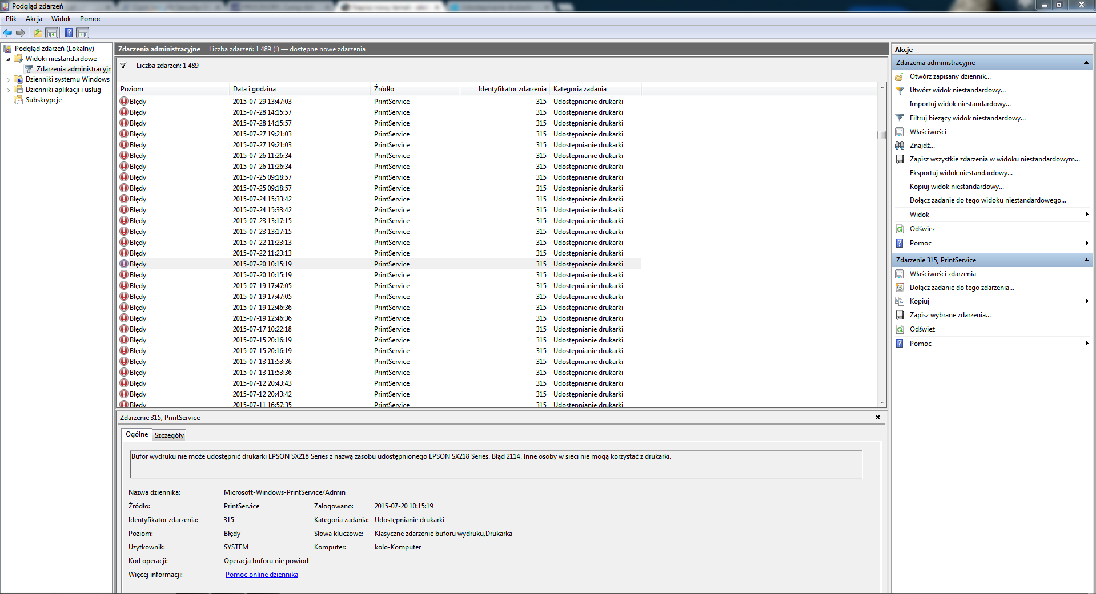Collapse the Zdarzenie 315, PrintService actions section

coord(1086,260)
